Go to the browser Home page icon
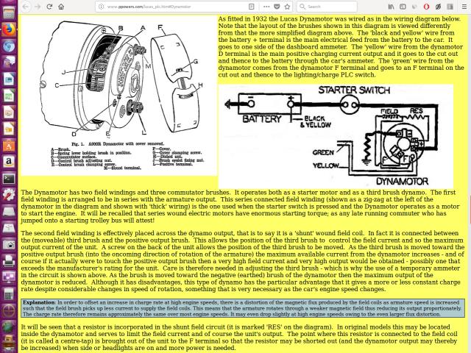471x353 pixels. [61, 6]
